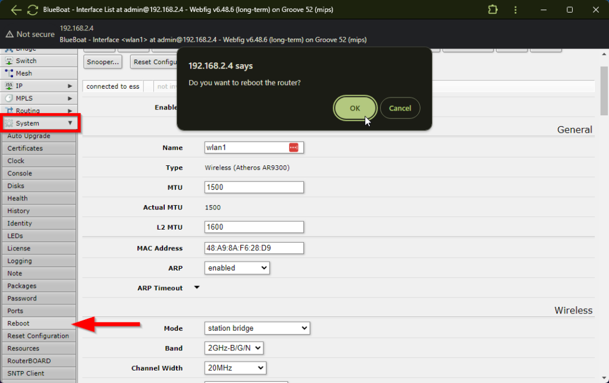The width and height of the screenshot is (609, 383).
Task: Click inside the MTU input field
Action: coord(254,187)
